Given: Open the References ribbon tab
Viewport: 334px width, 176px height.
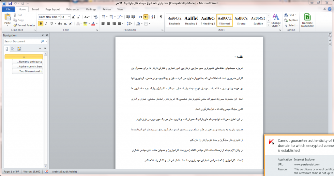Looking at the screenshot, I should tap(73, 9).
